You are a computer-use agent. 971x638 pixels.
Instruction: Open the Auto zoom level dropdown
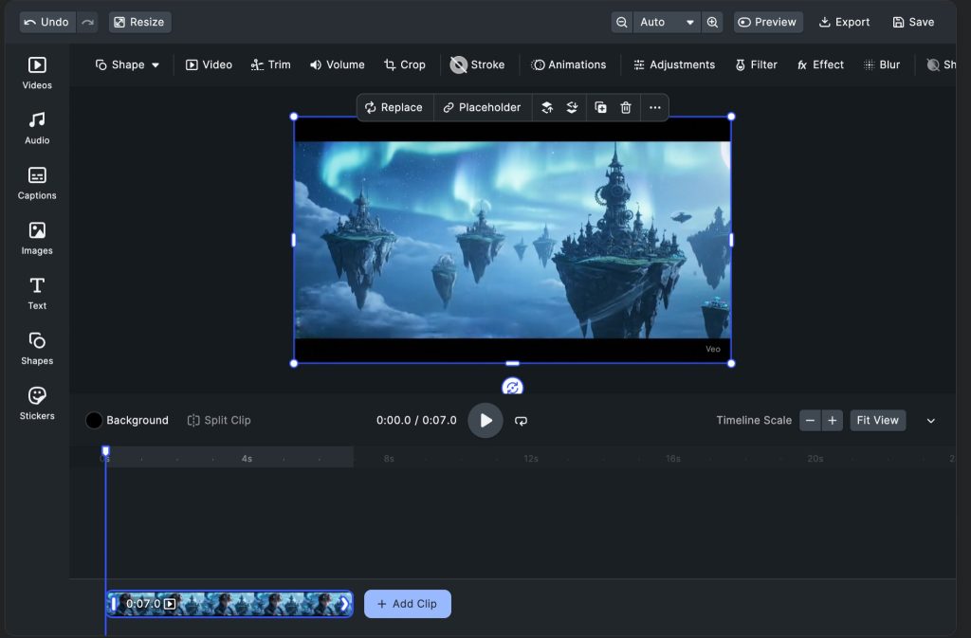click(667, 22)
